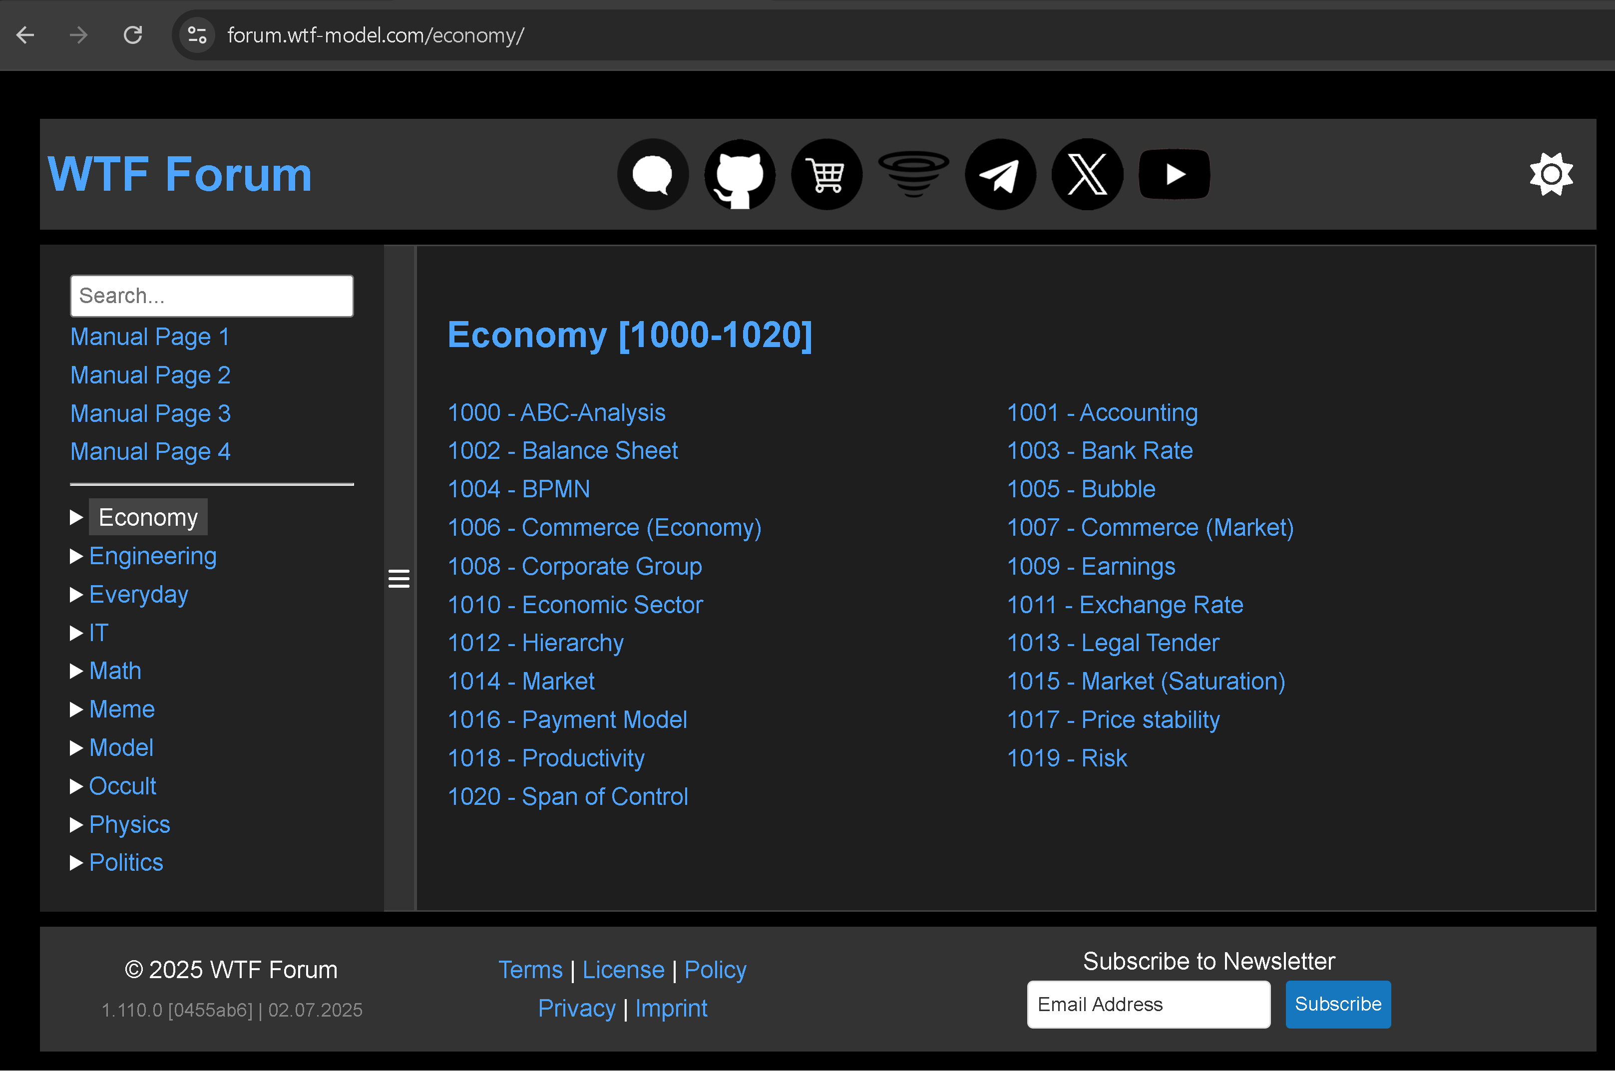The image size is (1615, 1071).
Task: Open topic 1016 - Payment Model
Action: tap(567, 720)
